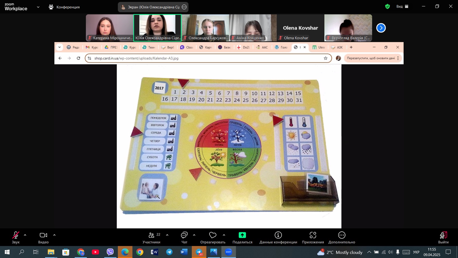Click the Выйти leave meeting button
The width and height of the screenshot is (458, 258).
coord(443,238)
